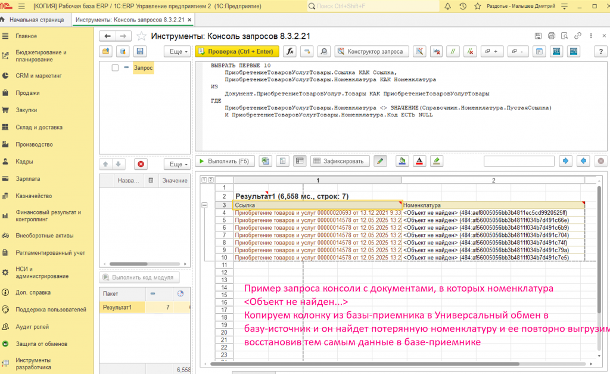Select the Ссылка column header cell

(x=318, y=205)
